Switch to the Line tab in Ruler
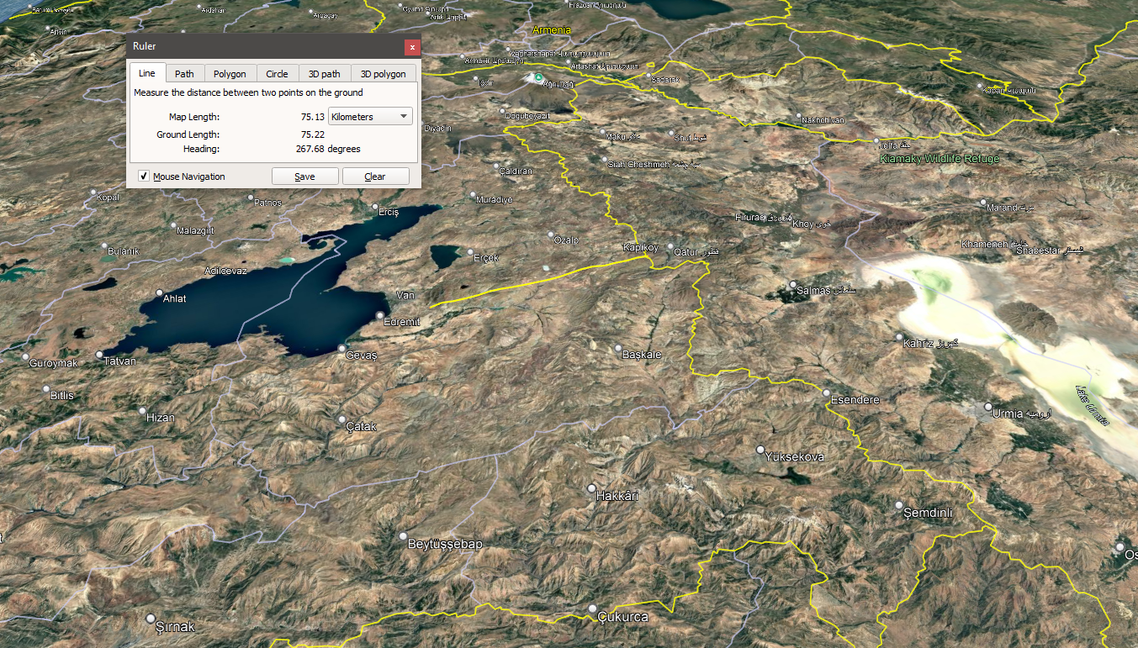 (146, 73)
